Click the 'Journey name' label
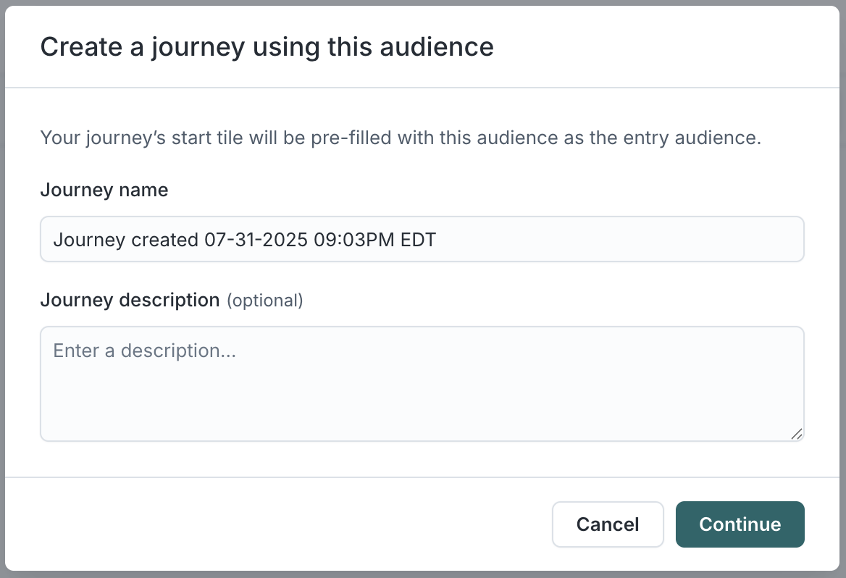 pyautogui.click(x=104, y=190)
